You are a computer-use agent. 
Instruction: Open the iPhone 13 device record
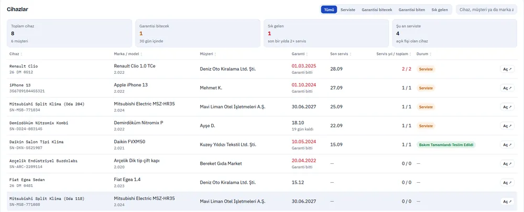(507, 88)
